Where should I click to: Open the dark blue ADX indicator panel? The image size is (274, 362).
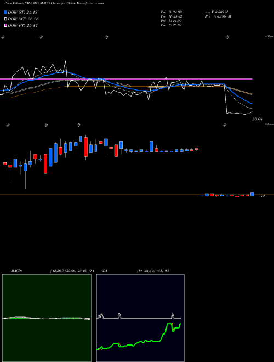click(x=140, y=318)
